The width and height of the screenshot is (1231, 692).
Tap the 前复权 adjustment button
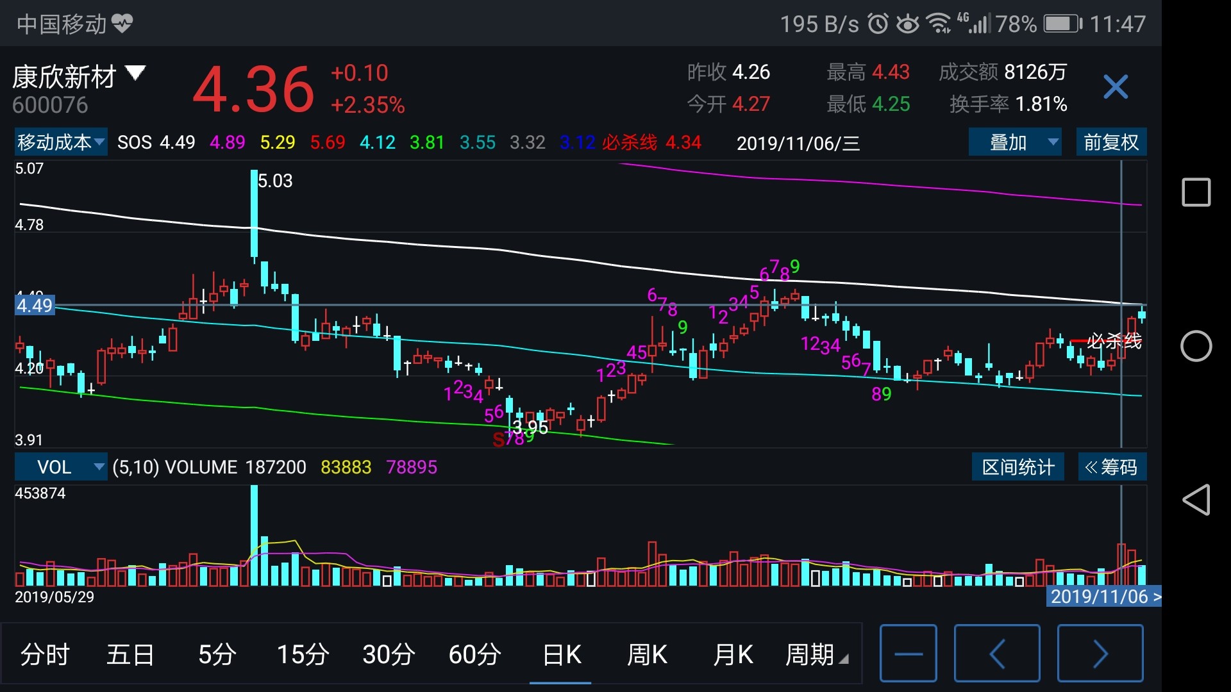(x=1111, y=142)
